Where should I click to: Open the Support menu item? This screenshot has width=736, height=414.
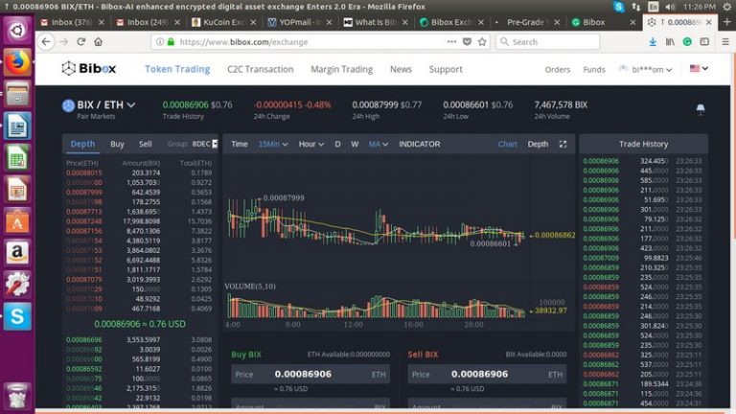(x=446, y=69)
